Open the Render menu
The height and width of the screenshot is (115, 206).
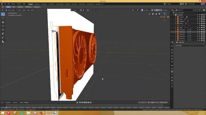13,4
